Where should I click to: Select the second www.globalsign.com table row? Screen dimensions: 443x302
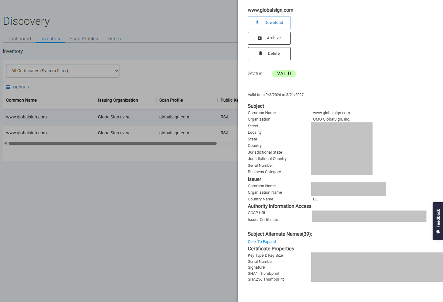pos(120,133)
